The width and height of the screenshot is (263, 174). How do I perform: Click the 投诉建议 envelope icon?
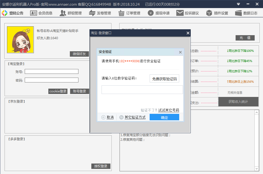tap(180, 13)
